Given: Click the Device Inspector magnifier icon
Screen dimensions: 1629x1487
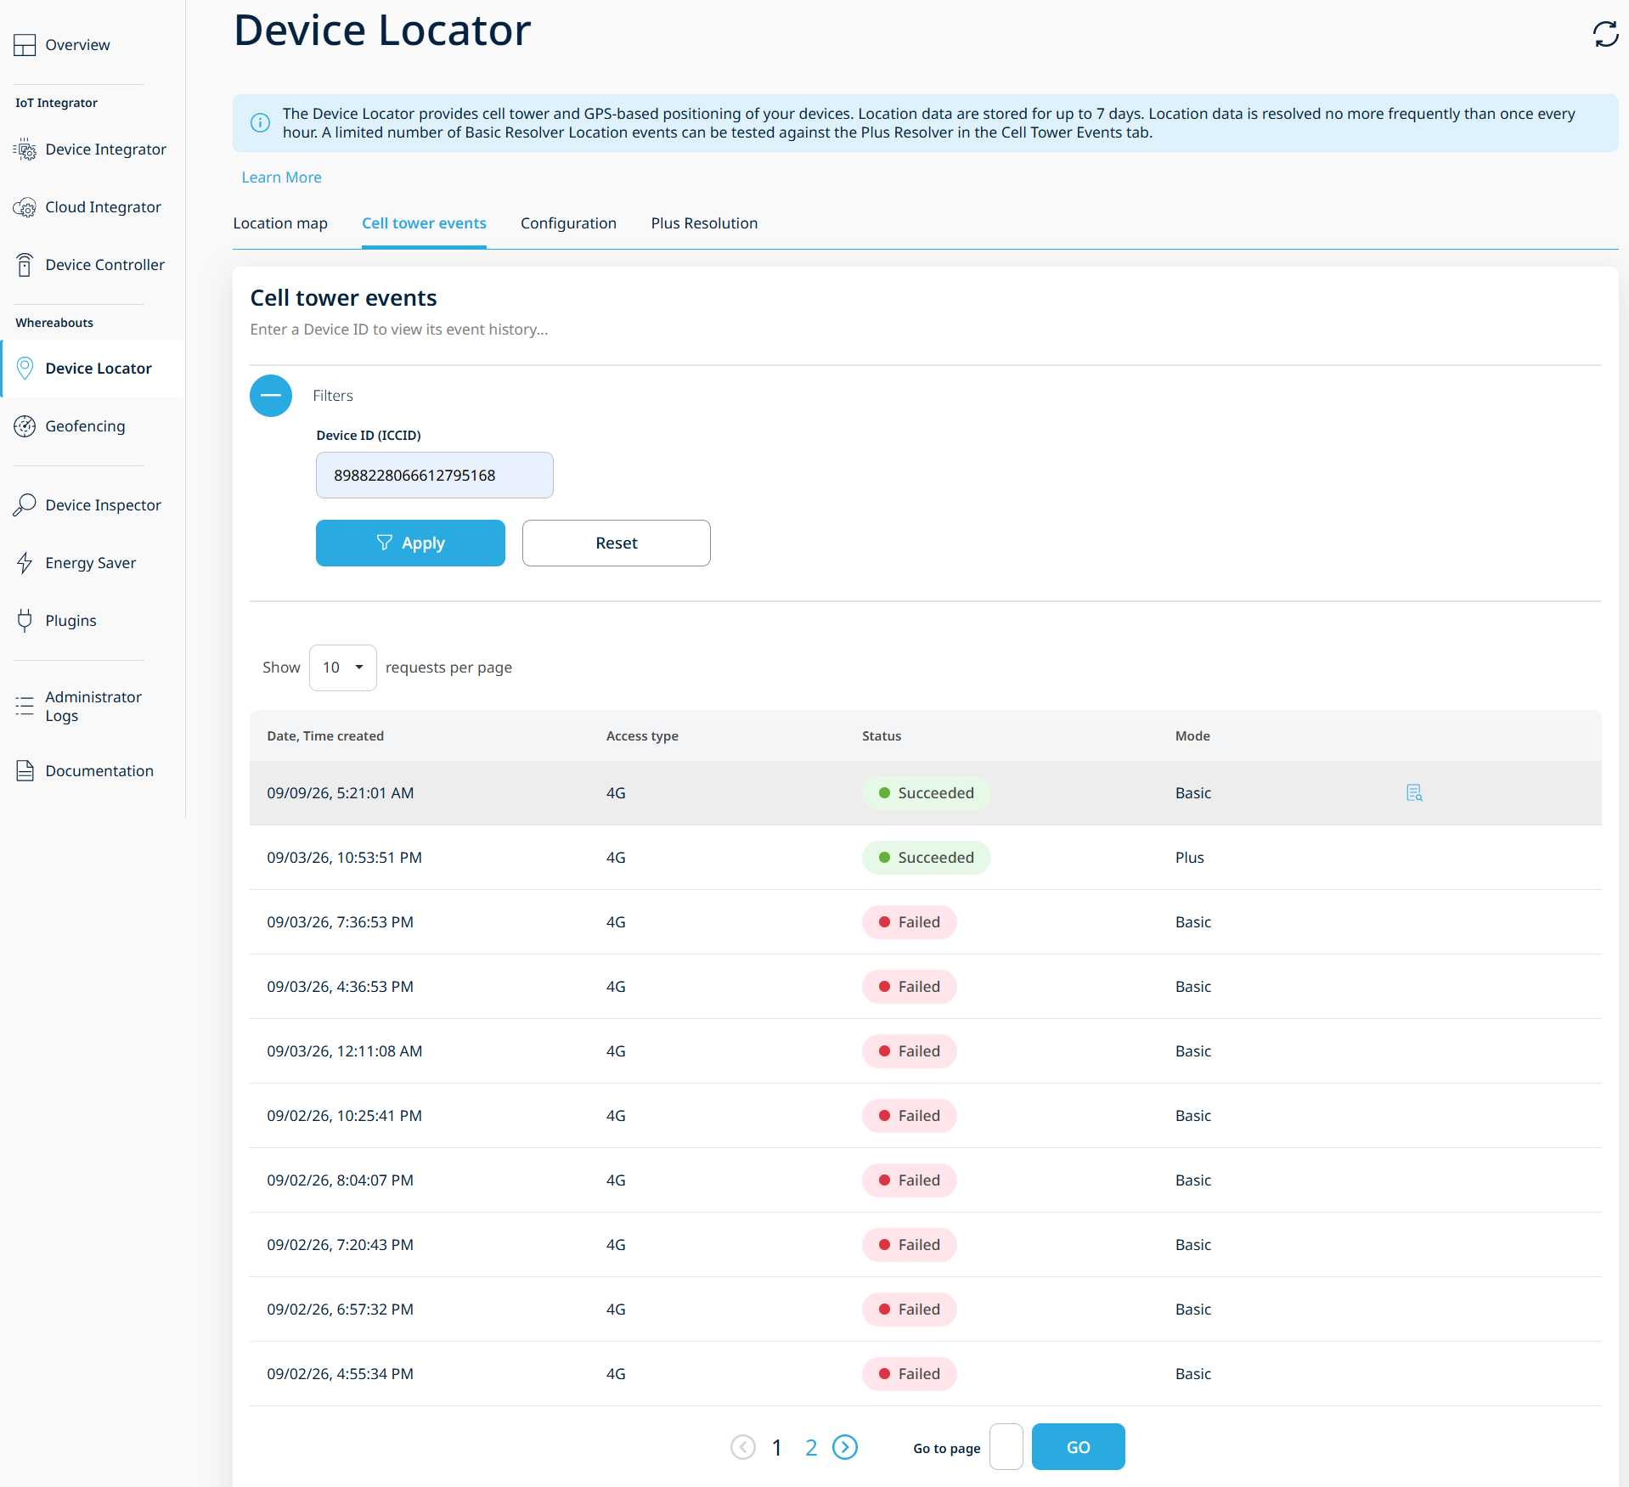Looking at the screenshot, I should (x=25, y=505).
